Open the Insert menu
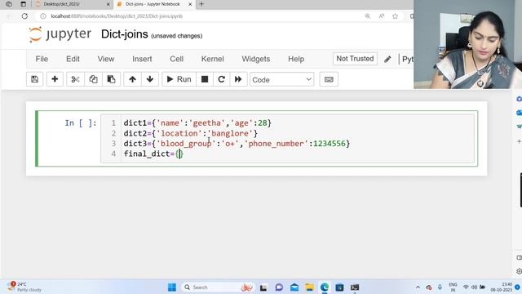The height and width of the screenshot is (294, 522). click(142, 59)
